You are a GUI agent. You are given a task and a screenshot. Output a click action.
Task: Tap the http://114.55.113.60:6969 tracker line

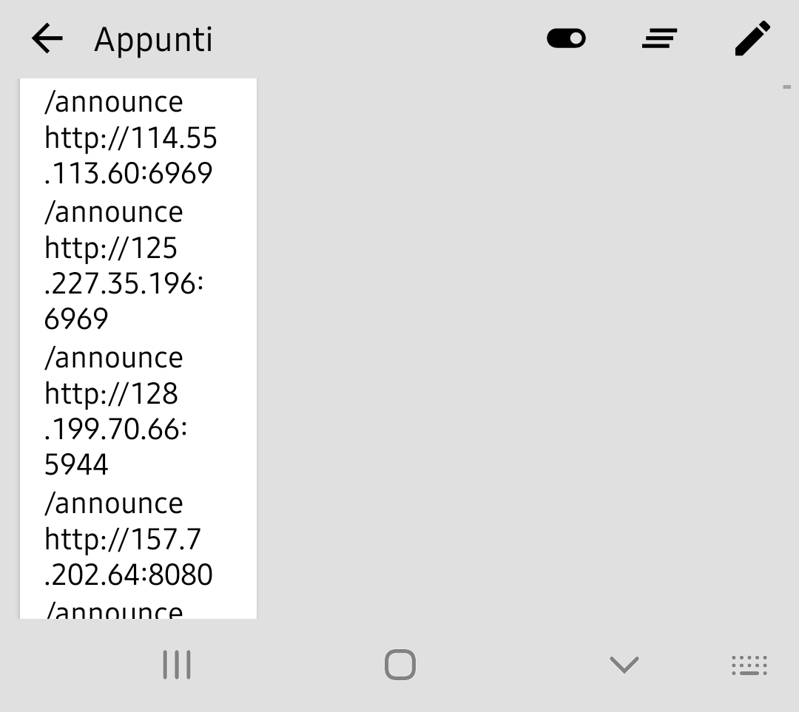coord(132,155)
